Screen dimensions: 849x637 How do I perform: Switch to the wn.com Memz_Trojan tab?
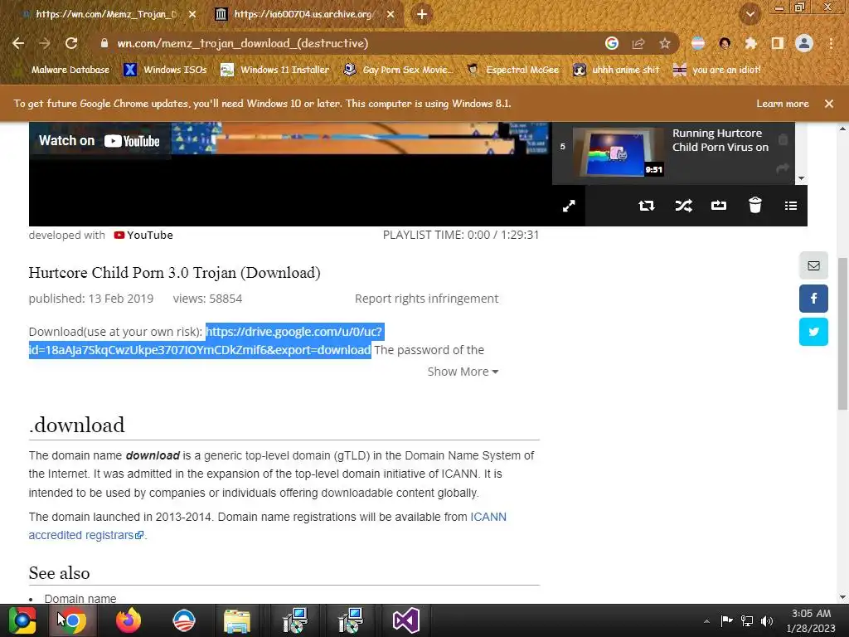pyautogui.click(x=105, y=14)
